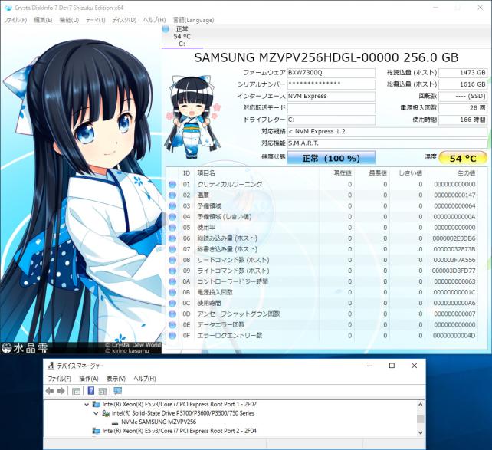Click the properties pane toolbar icon in Device Manager
492x450 pixels.
[102, 391]
